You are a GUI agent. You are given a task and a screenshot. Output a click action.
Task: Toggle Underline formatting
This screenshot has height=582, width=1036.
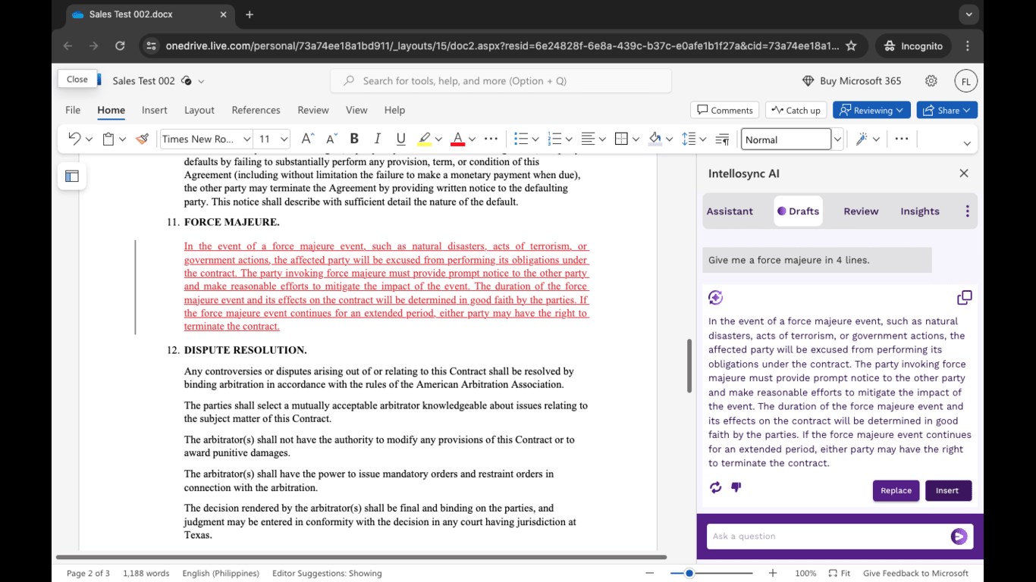click(x=400, y=139)
